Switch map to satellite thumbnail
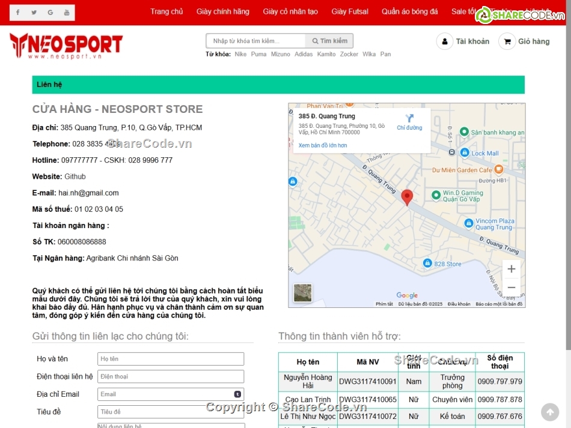Viewport: 571px width, 428px height. point(302,293)
